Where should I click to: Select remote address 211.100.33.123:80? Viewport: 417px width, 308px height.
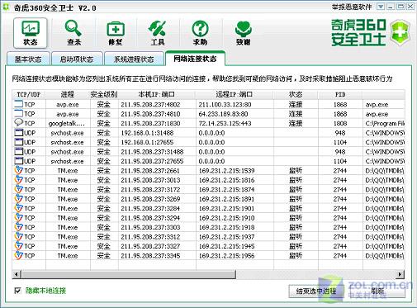click(x=225, y=105)
